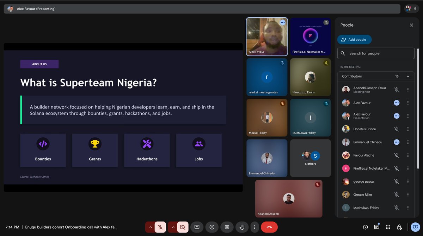Click muted mic icon for Favour Alache
The height and width of the screenshot is (236, 423).
[x=397, y=155]
